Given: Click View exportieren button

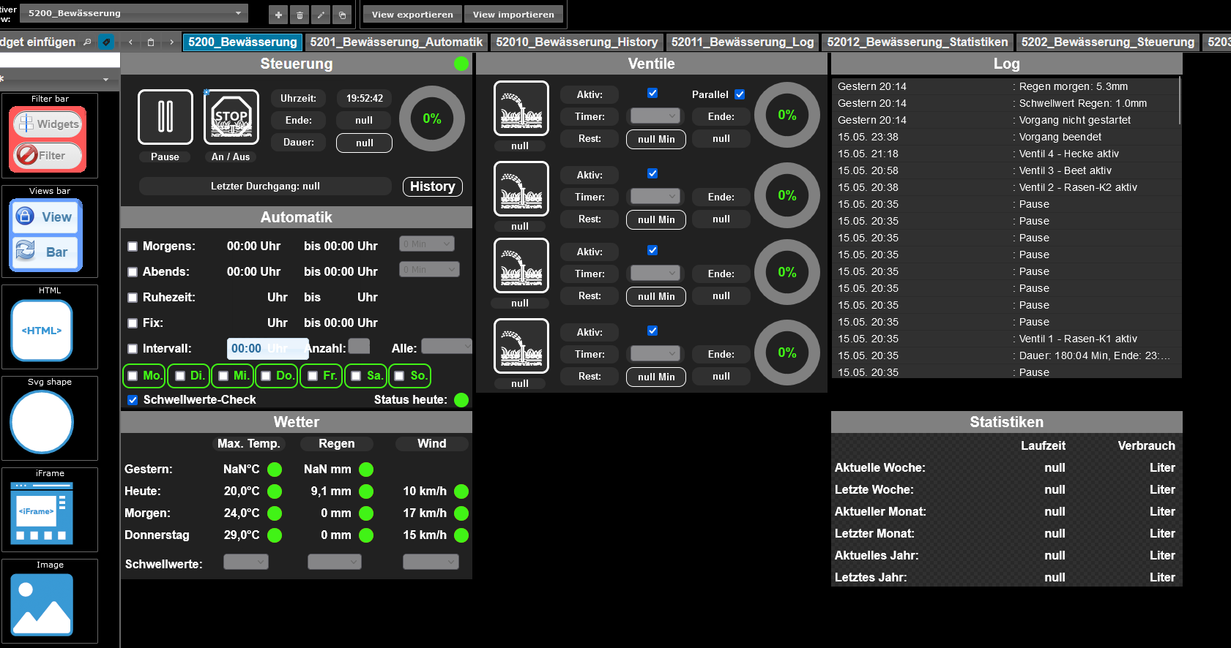Looking at the screenshot, I should point(412,14).
